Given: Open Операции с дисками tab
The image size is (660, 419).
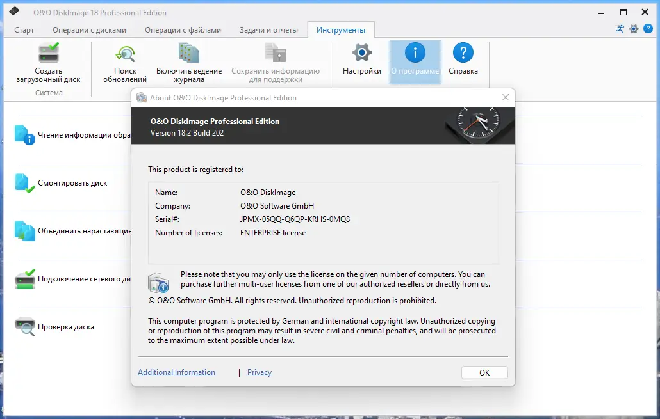Looking at the screenshot, I should click(89, 30).
